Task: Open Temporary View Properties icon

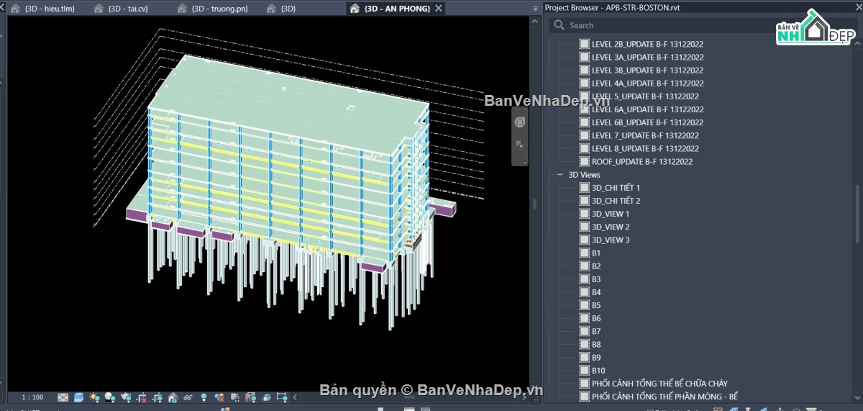Action: click(235, 397)
